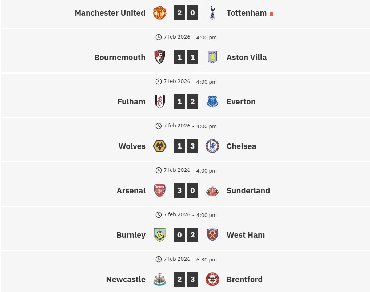Screen dimensions: 370x292
Task: Click the Sunderland club crest
Action: coord(212,190)
